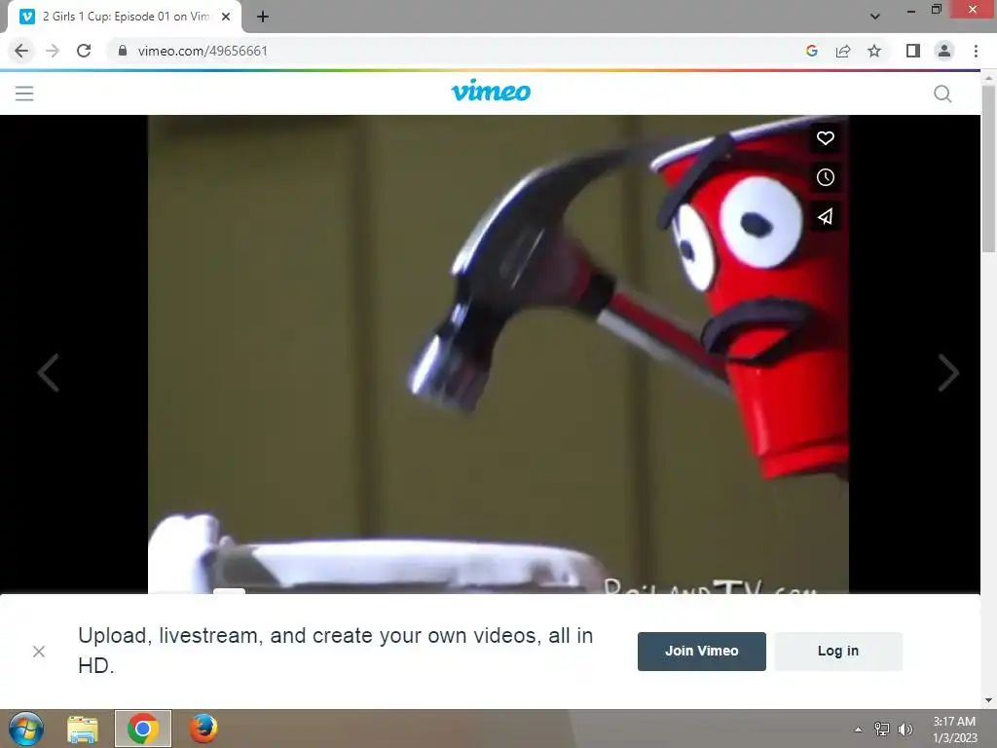This screenshot has width=997, height=748.
Task: Click the Join Vimeo button
Action: pos(701,651)
